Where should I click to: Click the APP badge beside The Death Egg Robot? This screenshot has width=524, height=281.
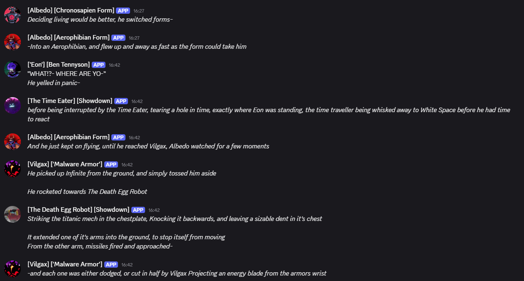(138, 210)
